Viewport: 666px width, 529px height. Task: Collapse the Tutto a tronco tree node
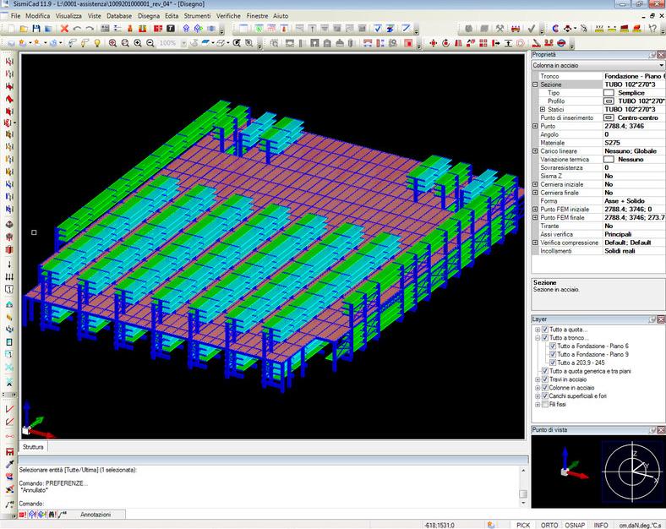tap(537, 337)
